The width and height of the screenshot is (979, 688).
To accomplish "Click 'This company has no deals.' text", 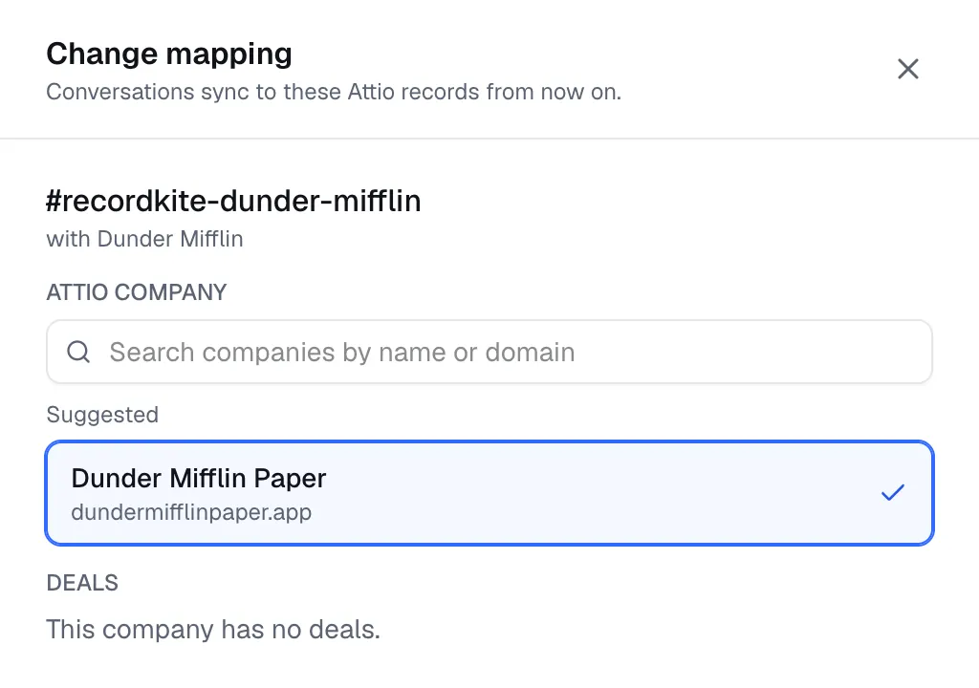I will coord(213,630).
